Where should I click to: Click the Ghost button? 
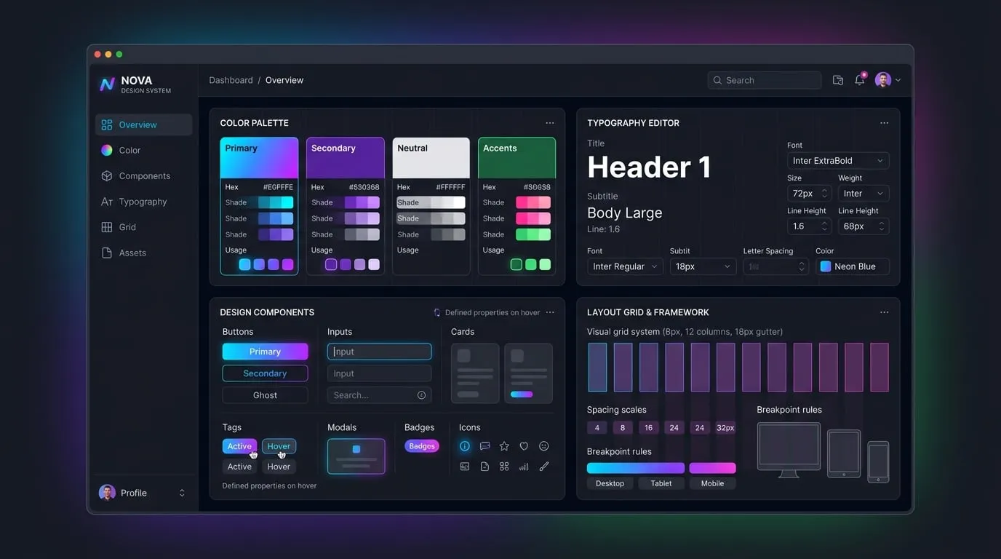click(265, 395)
